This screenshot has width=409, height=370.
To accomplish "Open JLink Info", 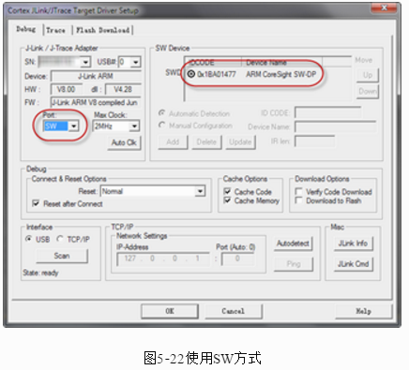I will 353,244.
